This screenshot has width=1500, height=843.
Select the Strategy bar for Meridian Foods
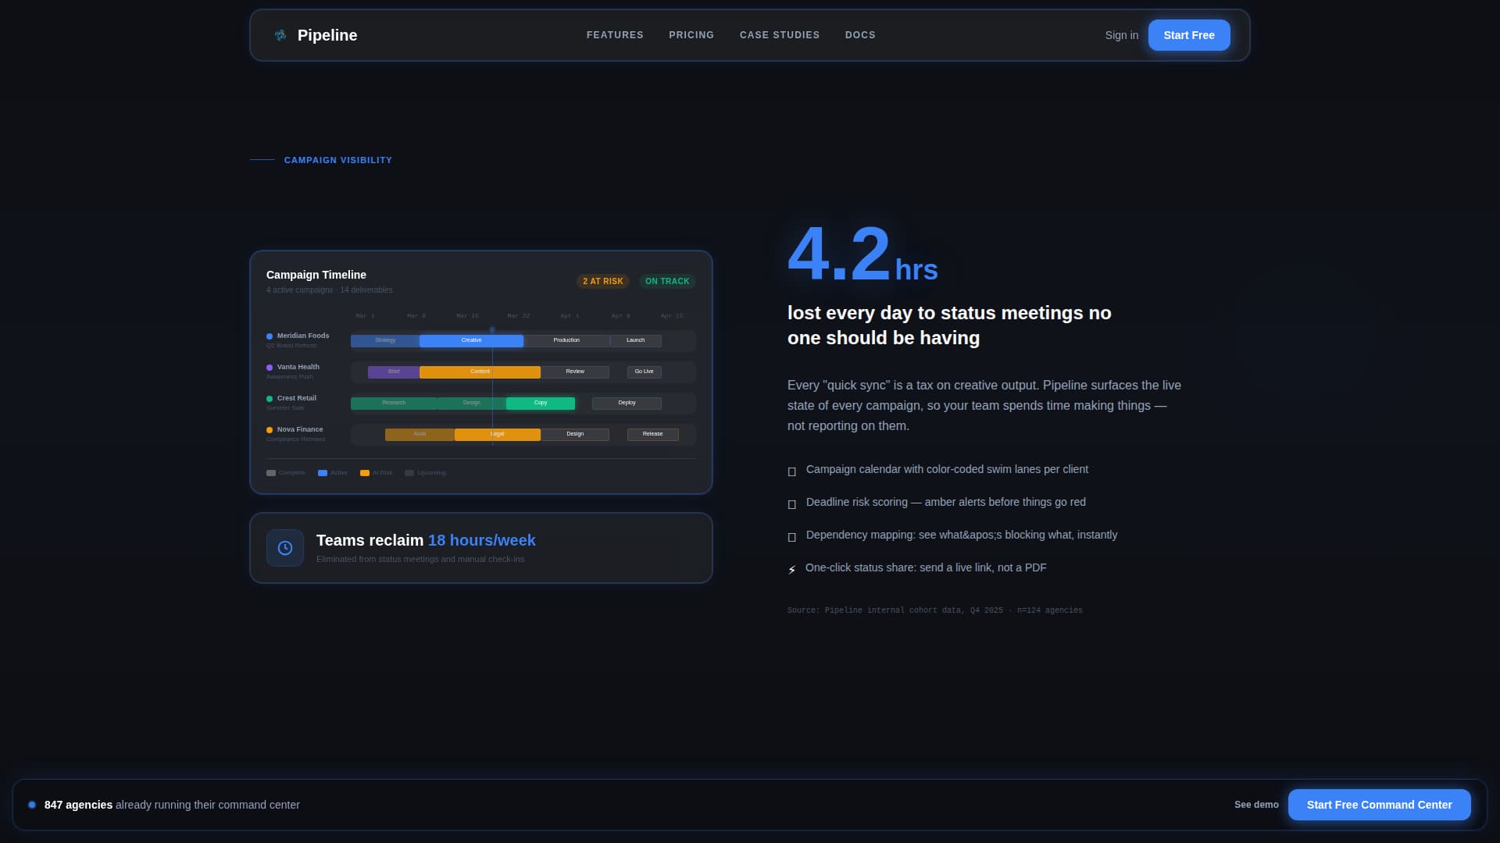click(385, 340)
